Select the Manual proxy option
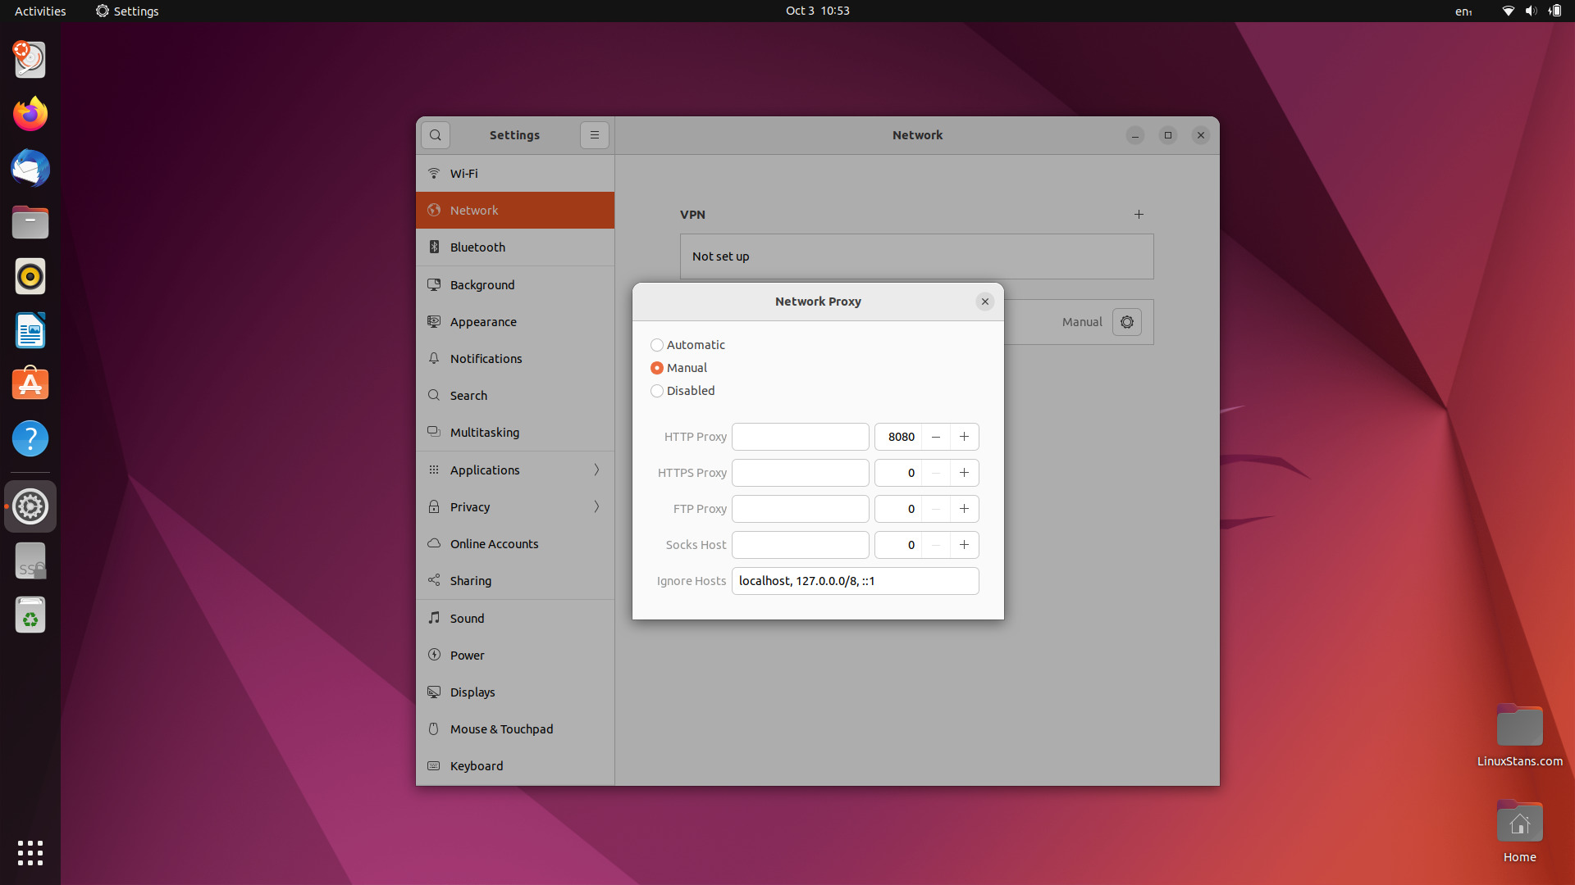The height and width of the screenshot is (885, 1575). (x=657, y=368)
